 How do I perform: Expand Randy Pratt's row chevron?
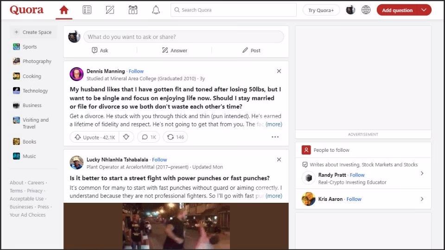coord(422,174)
